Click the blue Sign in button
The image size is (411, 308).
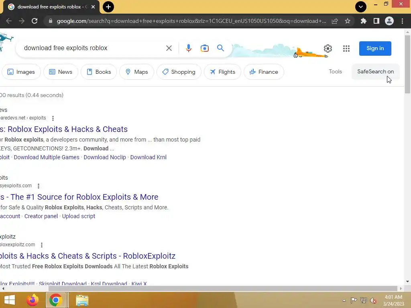coord(375,49)
